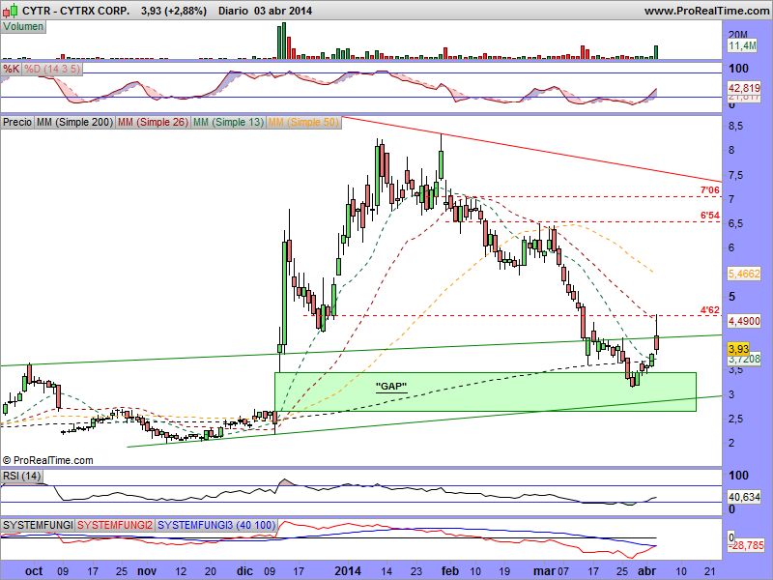Click the mar date axis label

(544, 571)
